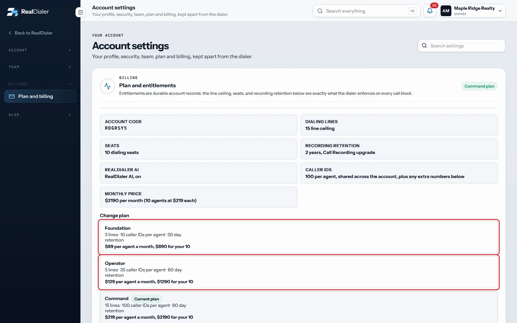
Task: Click the RealDialer AI, on value
Action: click(123, 177)
